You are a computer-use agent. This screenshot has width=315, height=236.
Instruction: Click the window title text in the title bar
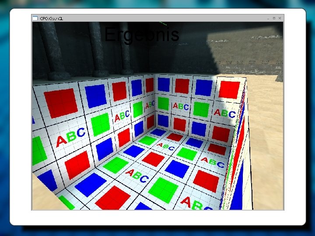point(52,18)
